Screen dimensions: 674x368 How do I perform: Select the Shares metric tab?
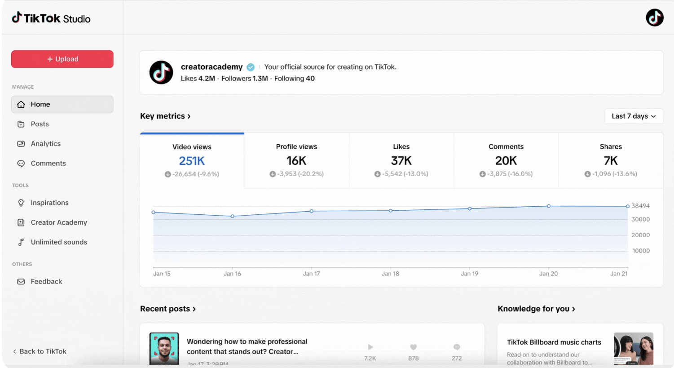tap(610, 160)
